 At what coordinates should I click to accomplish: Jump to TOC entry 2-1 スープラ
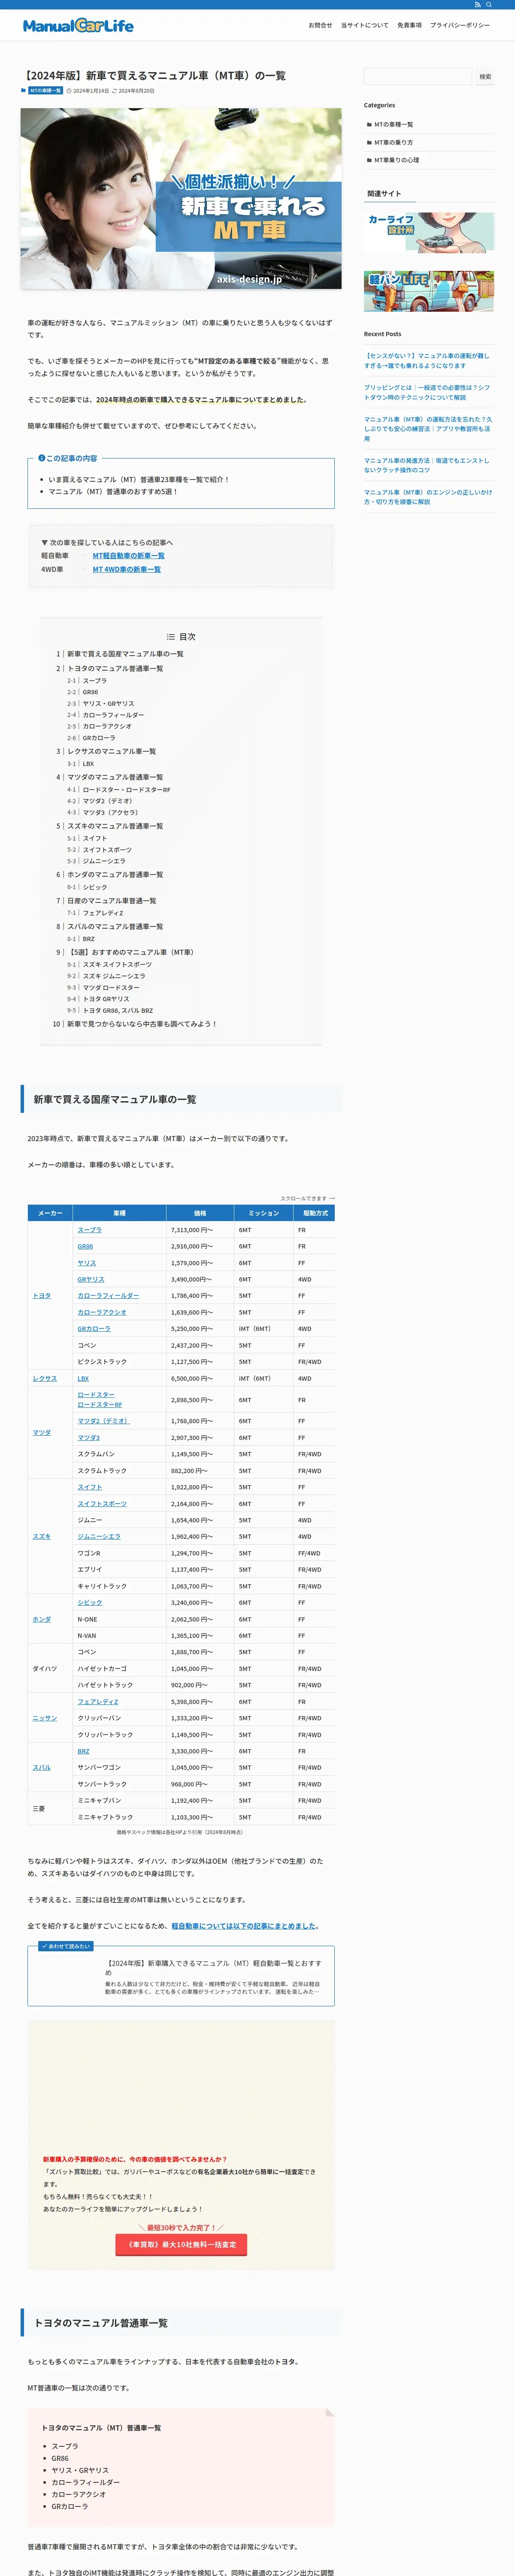94,681
